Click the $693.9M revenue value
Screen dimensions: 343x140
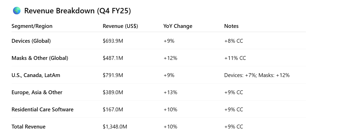(113, 41)
